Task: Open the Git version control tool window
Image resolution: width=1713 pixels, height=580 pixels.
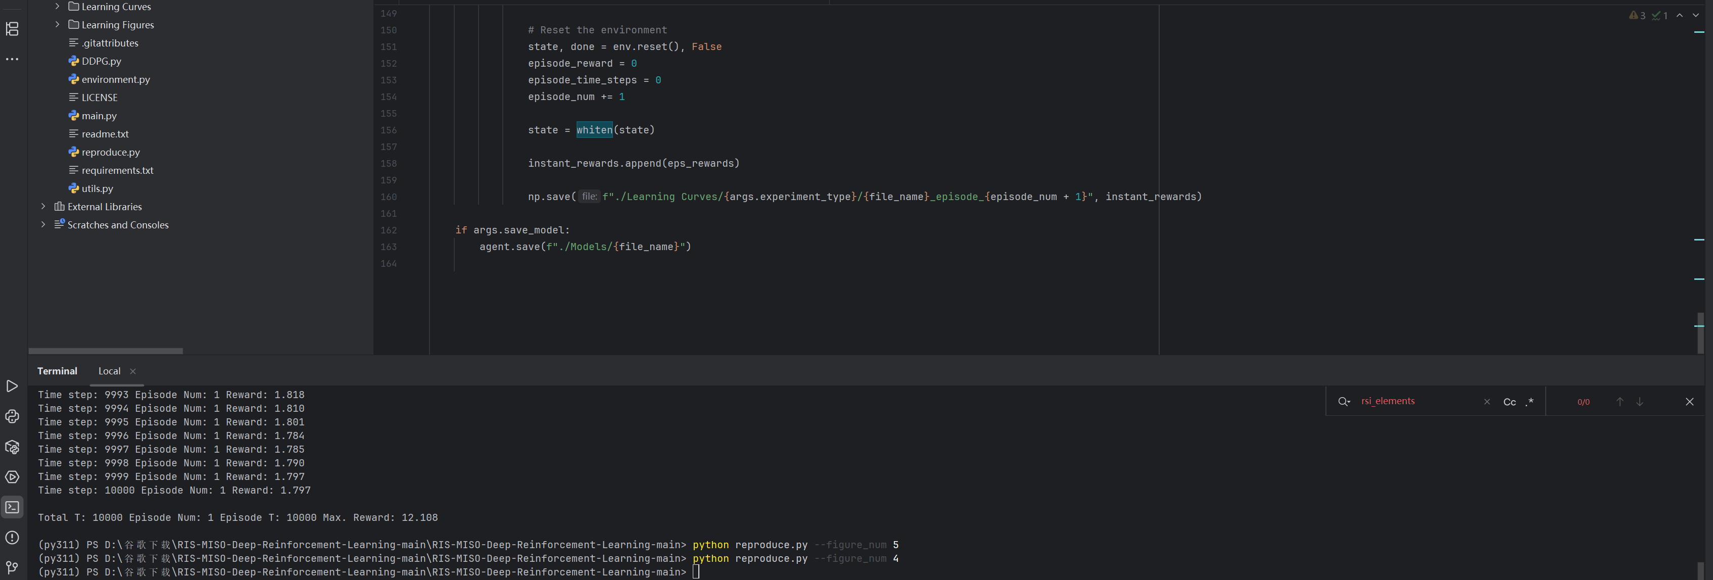Action: 12,567
